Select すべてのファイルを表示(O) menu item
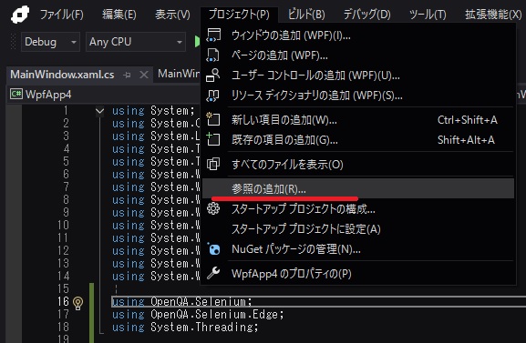526x343 pixels. click(x=358, y=164)
